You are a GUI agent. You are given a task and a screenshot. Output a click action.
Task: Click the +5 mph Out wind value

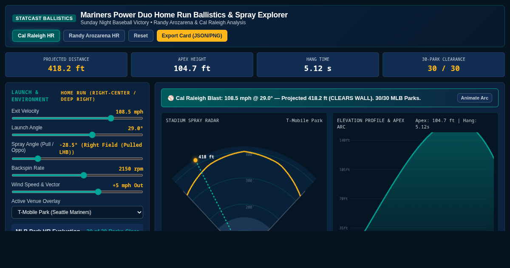coord(128,185)
